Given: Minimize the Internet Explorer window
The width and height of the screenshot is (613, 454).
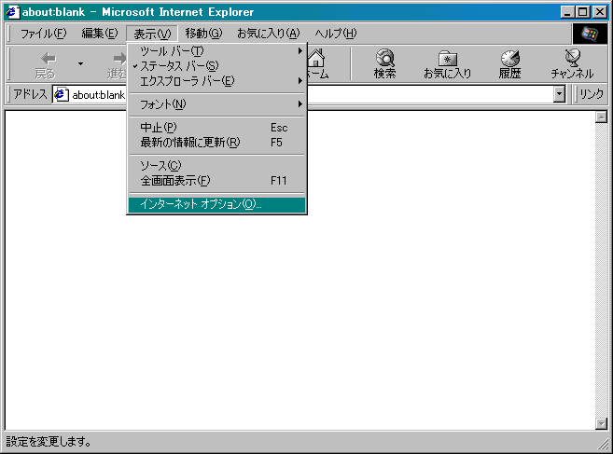Looking at the screenshot, I should point(567,12).
